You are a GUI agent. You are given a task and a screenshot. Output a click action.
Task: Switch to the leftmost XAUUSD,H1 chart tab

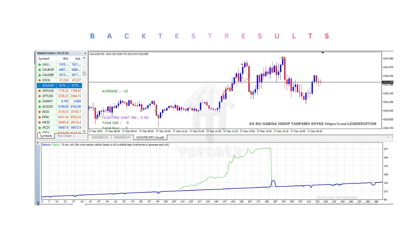pyautogui.click(x=100, y=137)
